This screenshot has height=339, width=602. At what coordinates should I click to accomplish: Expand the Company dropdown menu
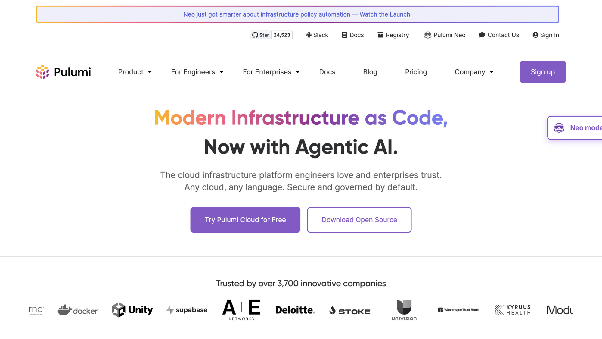coord(474,72)
